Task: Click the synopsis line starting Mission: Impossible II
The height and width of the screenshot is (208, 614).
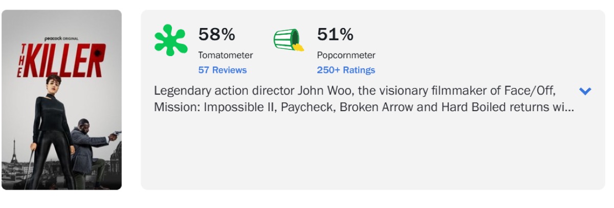Action: pos(363,108)
